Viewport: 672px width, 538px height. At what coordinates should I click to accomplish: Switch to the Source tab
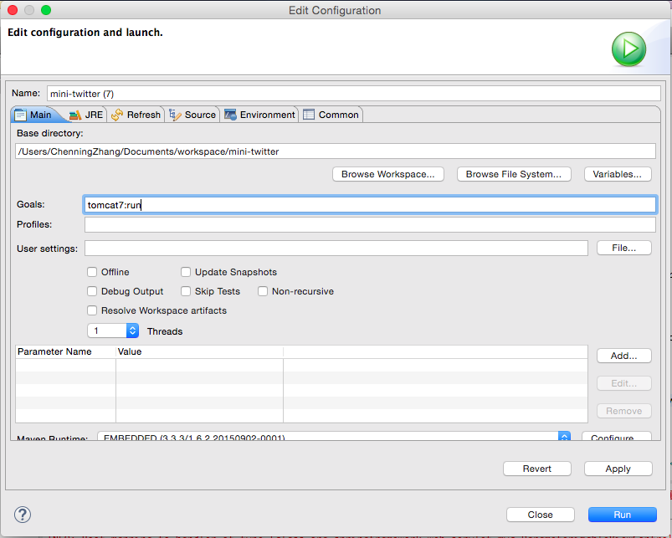192,115
